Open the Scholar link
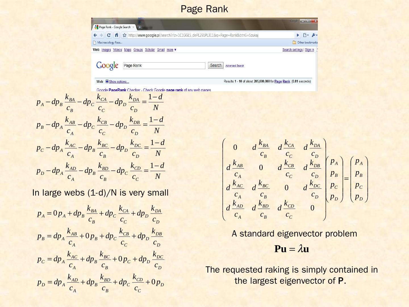The height and width of the screenshot is (307, 409). coord(150,50)
